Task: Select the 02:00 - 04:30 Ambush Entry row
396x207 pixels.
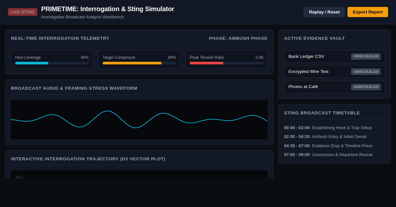Action: (x=325, y=137)
